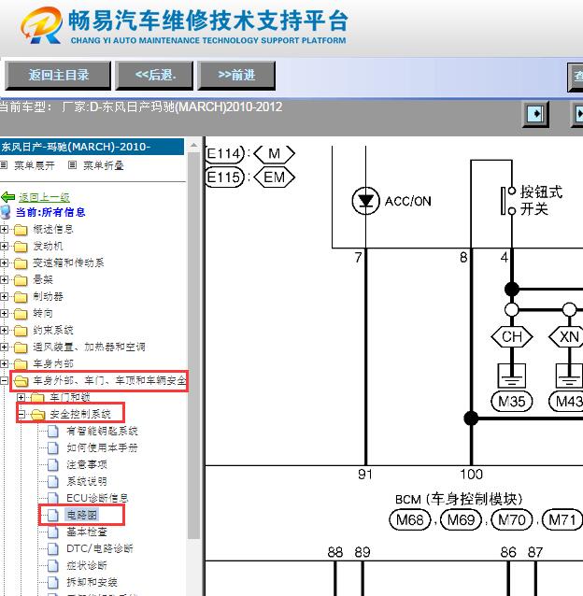
Task: Expand the 制动器 folder node
Action: pos(4,296)
